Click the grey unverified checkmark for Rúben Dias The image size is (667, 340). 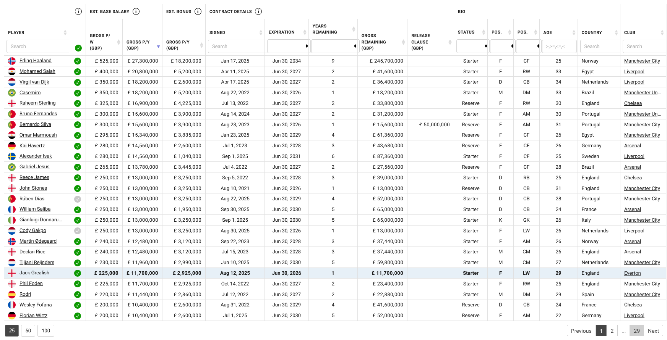click(78, 199)
